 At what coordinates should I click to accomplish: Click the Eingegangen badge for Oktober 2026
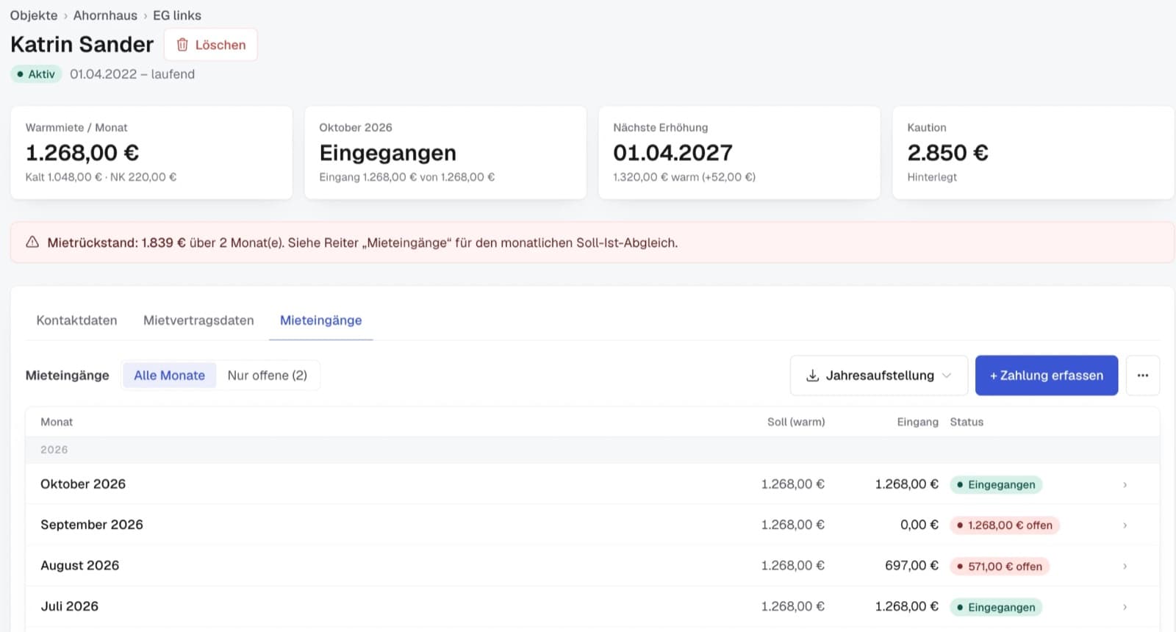click(996, 485)
